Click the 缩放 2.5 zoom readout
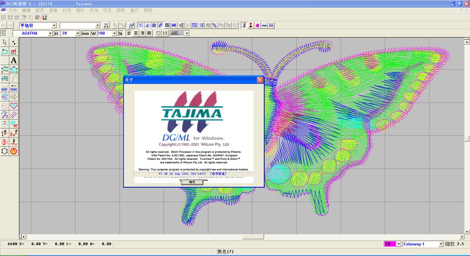The image size is (470, 256). [454, 244]
